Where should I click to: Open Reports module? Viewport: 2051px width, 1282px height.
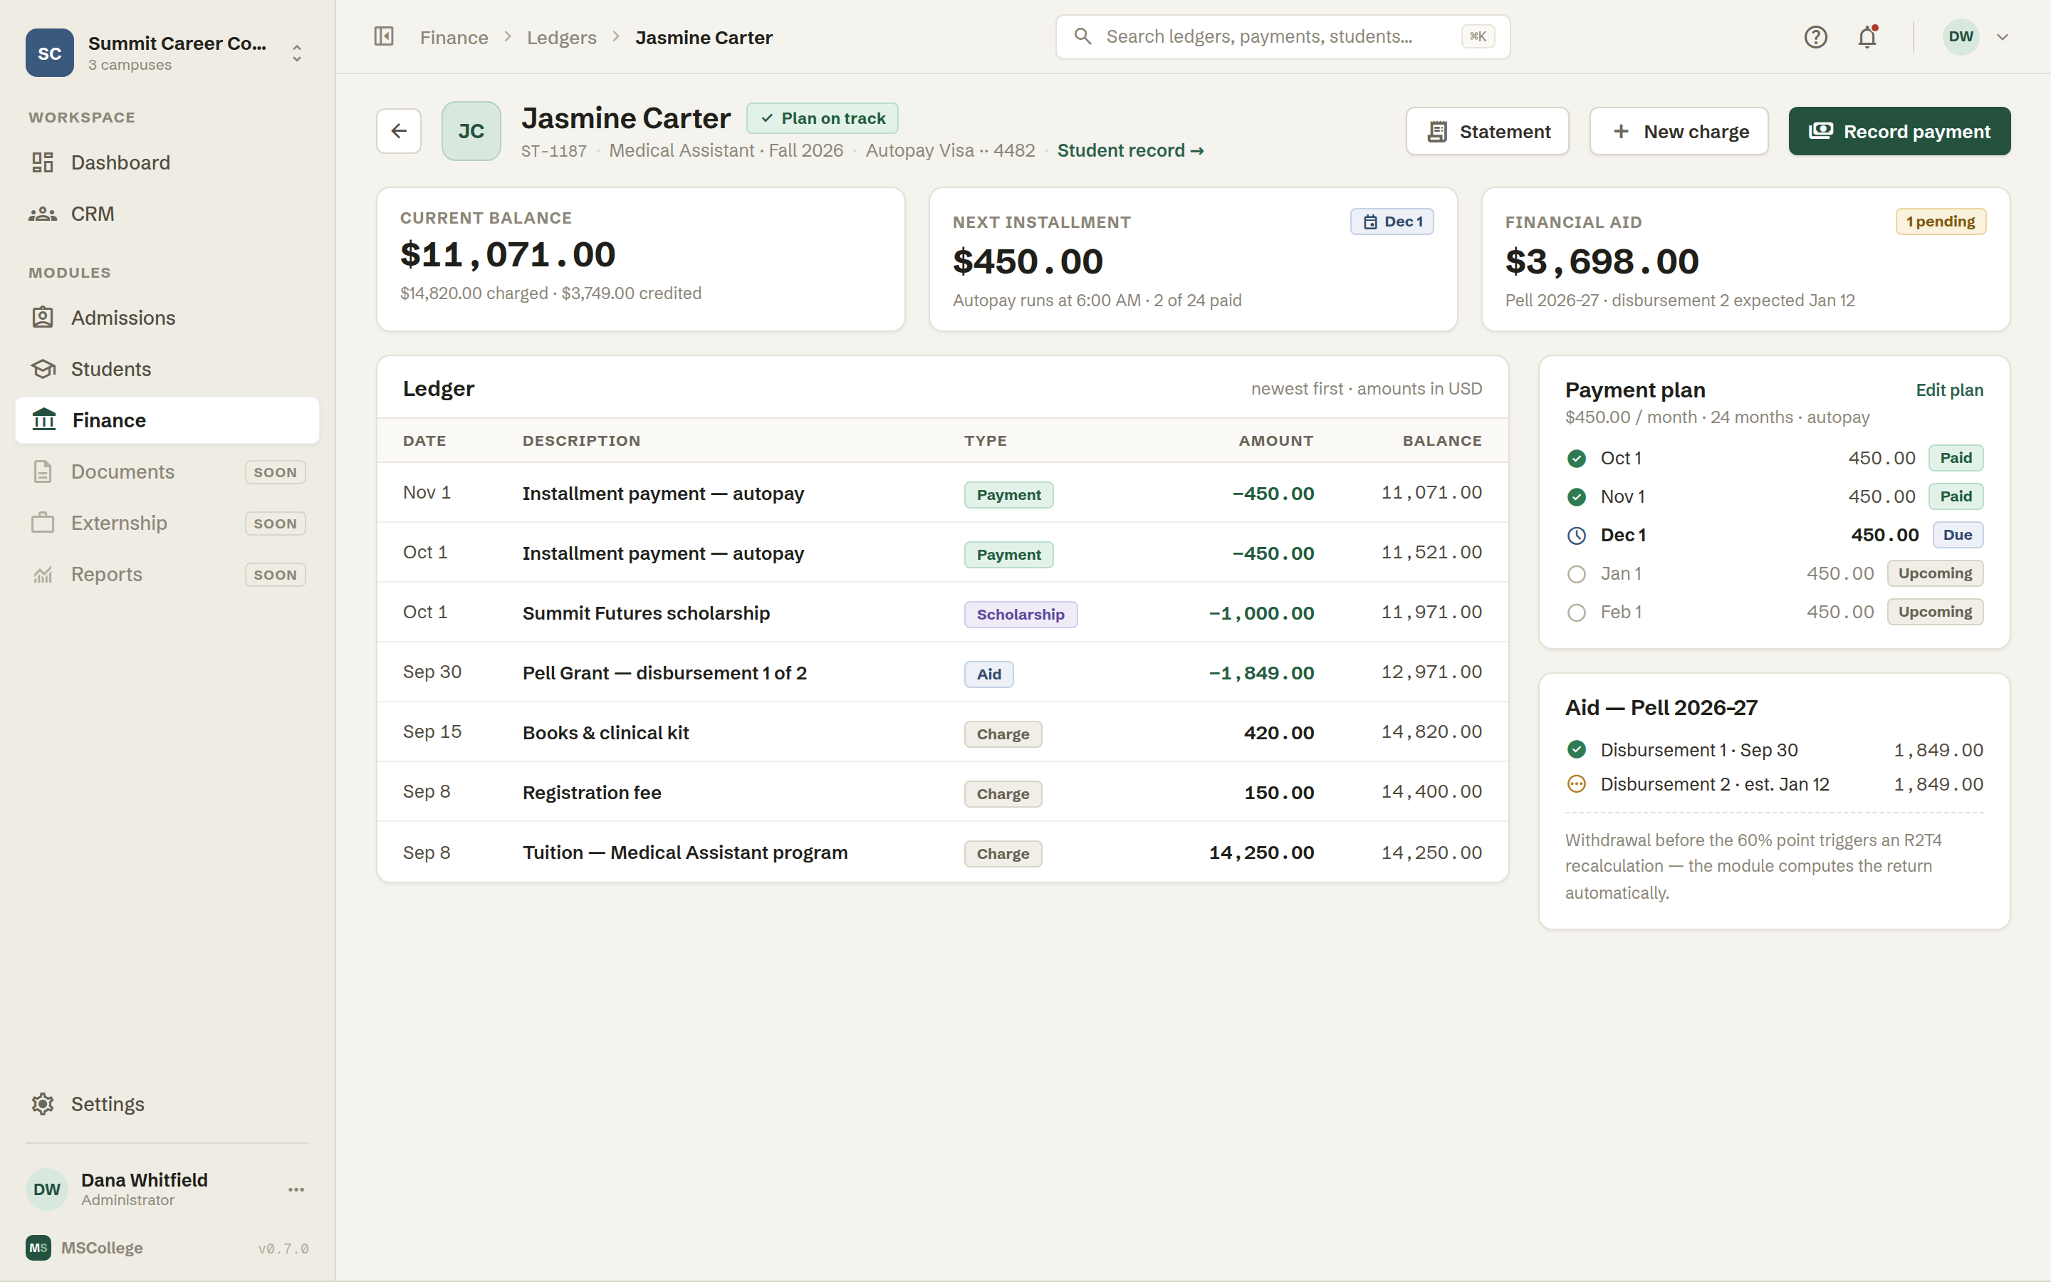[x=167, y=574]
